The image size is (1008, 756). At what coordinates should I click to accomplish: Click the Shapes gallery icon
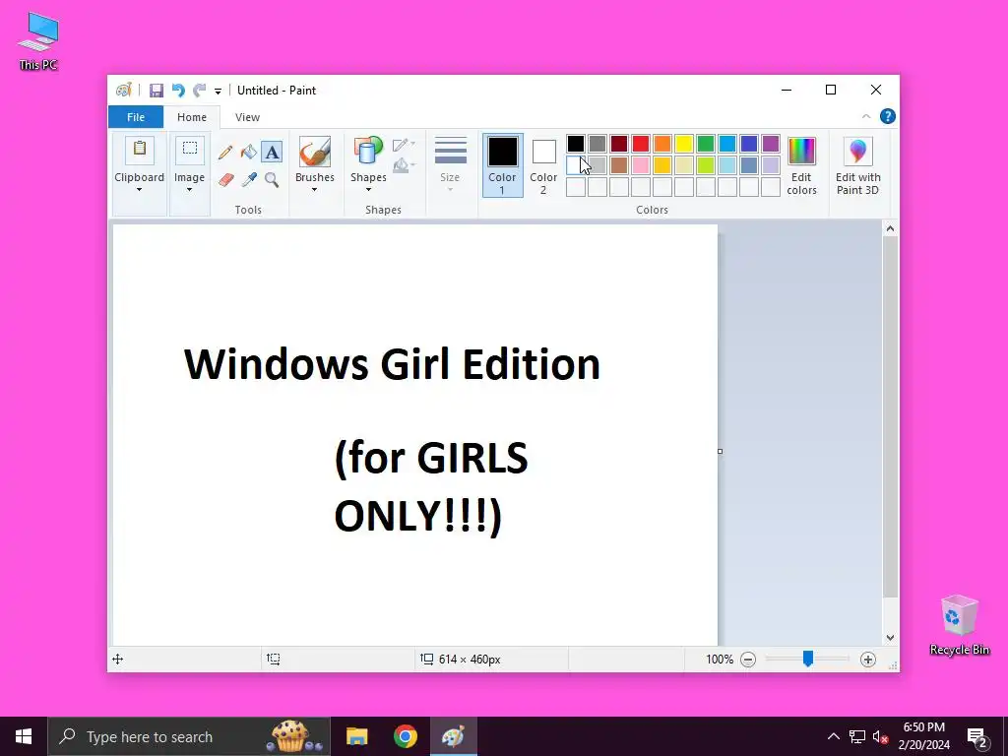pyautogui.click(x=368, y=152)
